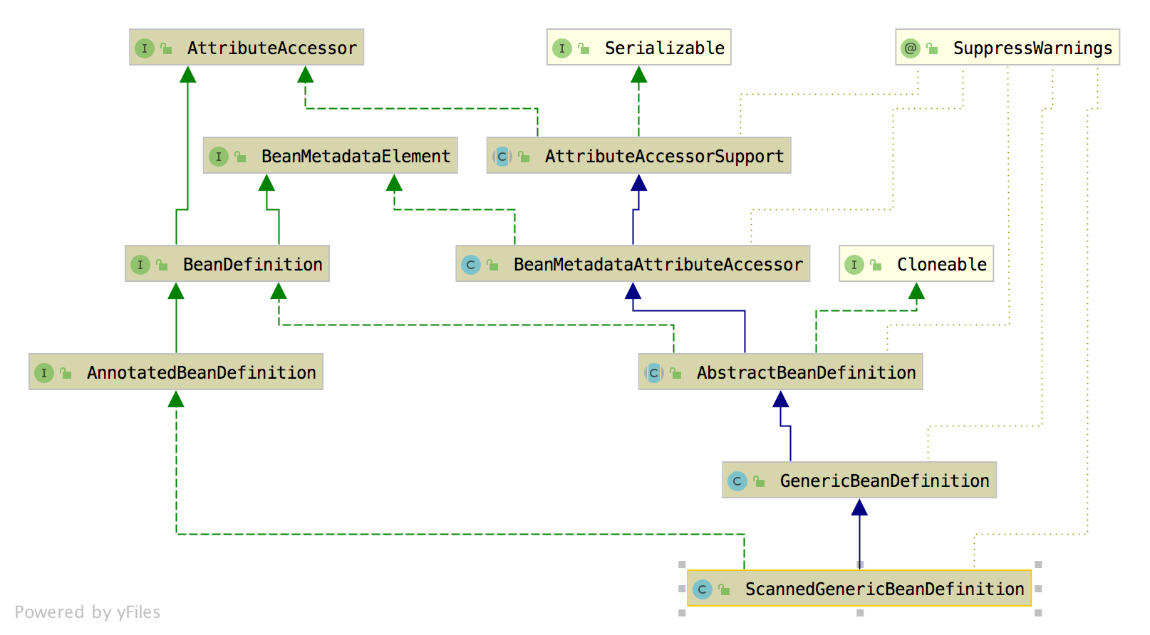The height and width of the screenshot is (635, 1150).
Task: Select the Serializable node label
Action: (664, 48)
